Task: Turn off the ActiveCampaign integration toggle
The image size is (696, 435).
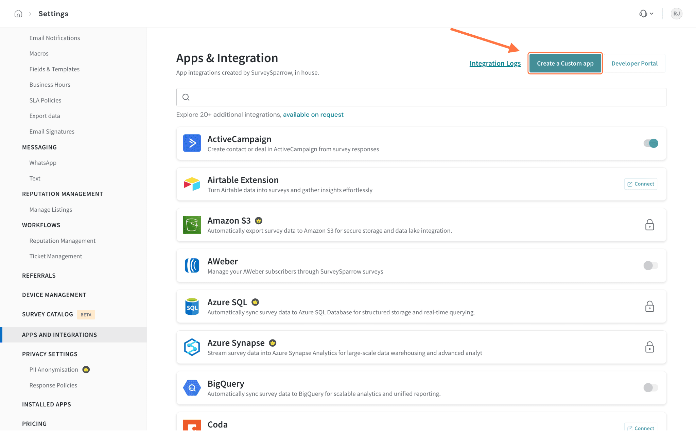Action: pyautogui.click(x=651, y=143)
